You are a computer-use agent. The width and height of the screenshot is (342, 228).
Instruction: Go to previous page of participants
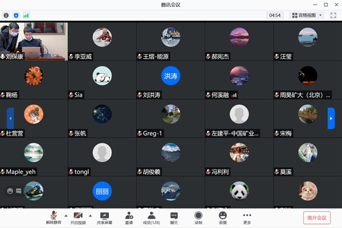(x=10, y=118)
